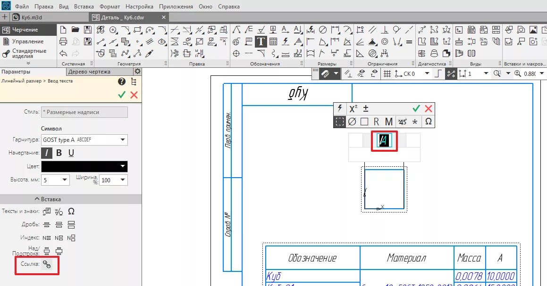Toggle the orthogonal drawing mode icon

tap(438, 74)
